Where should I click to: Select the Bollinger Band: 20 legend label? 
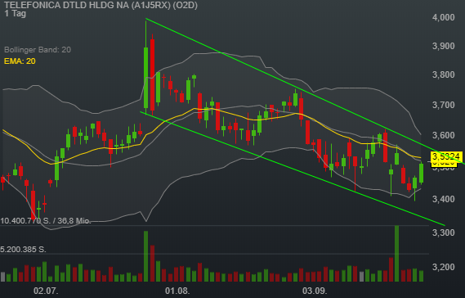pos(38,50)
